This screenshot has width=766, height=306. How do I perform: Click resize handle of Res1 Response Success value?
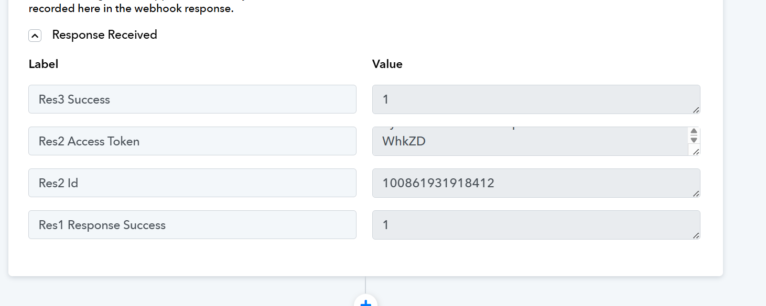[x=696, y=235]
